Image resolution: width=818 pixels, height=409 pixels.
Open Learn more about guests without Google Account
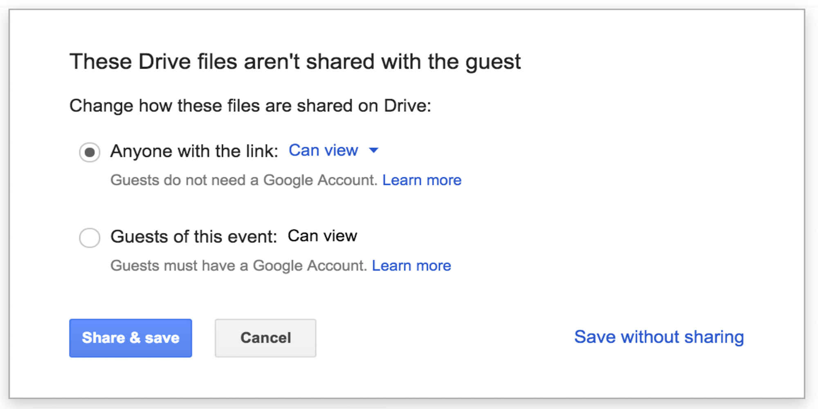point(422,180)
